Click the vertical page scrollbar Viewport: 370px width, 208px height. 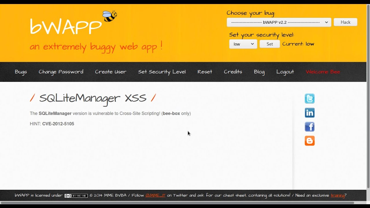tap(368, 97)
